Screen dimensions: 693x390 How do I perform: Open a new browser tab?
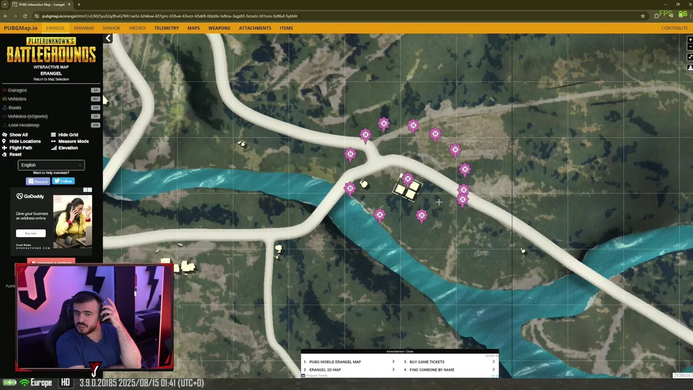point(79,4)
